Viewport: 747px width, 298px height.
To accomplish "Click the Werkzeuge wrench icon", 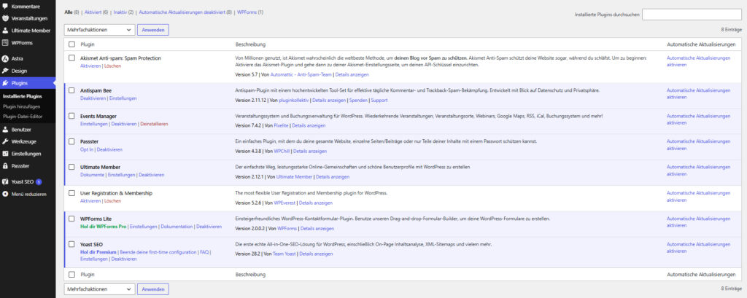I will coord(5,141).
